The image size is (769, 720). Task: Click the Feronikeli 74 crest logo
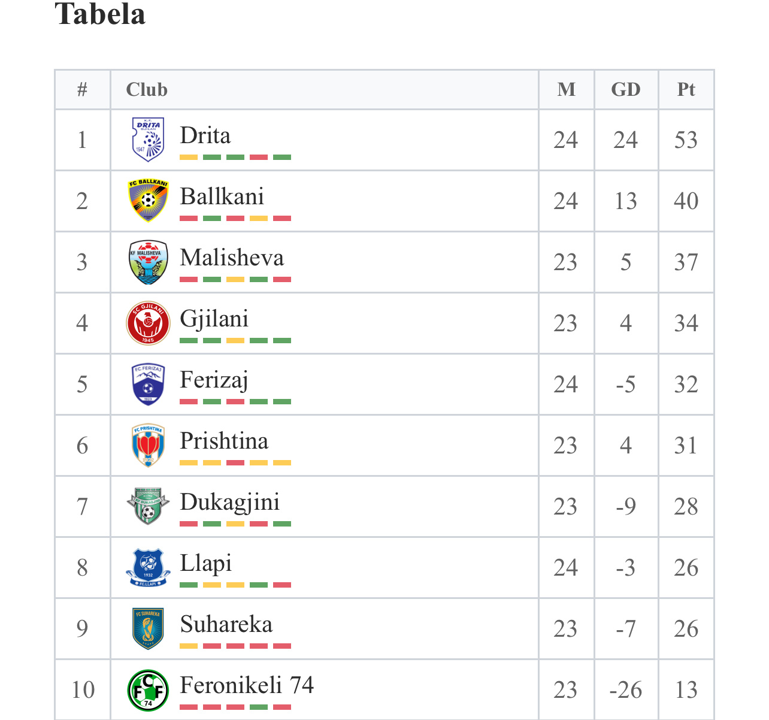point(148,689)
